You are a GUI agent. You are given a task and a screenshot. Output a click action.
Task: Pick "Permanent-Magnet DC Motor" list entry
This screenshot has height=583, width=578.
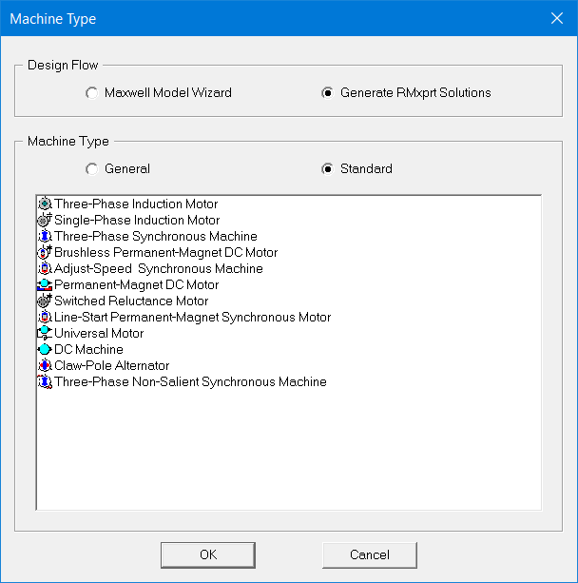136,284
